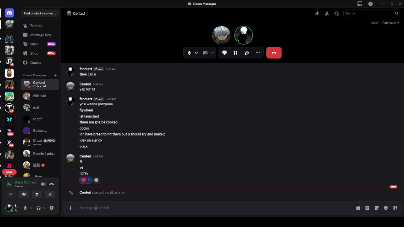Add friends to this DM
The image size is (404, 227).
pyautogui.click(x=327, y=13)
